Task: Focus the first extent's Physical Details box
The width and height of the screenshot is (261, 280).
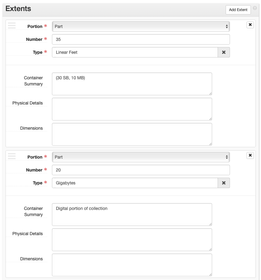Action: 132,109
